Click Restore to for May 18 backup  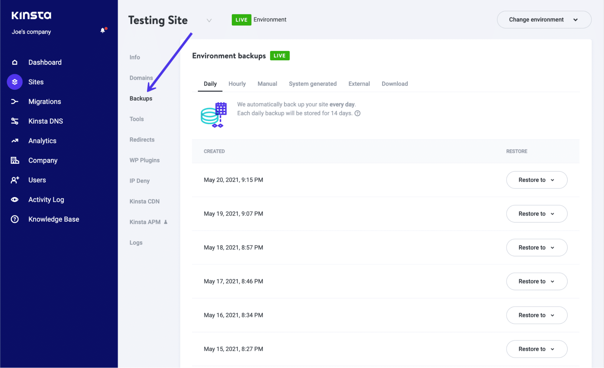coord(536,247)
